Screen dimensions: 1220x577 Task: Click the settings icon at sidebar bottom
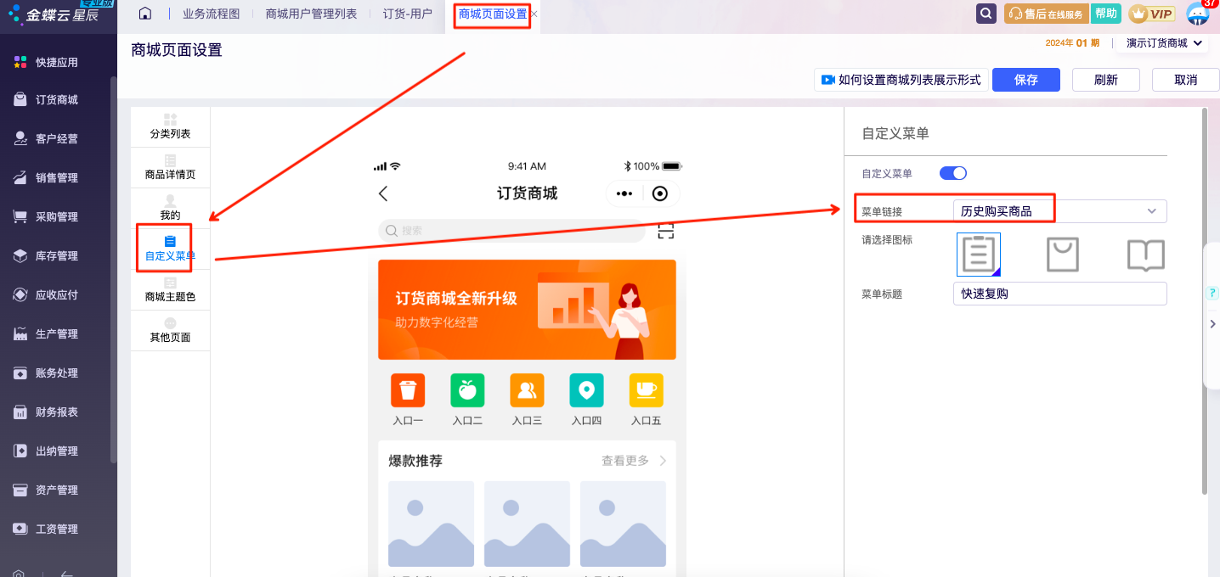pos(20,573)
